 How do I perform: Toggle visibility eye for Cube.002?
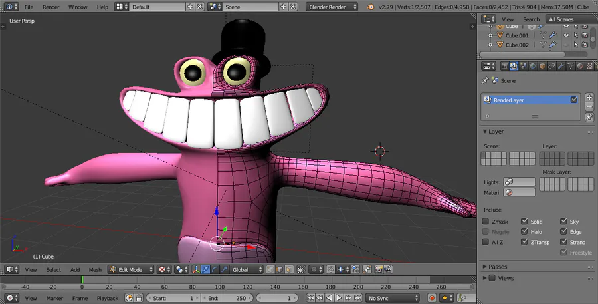point(566,45)
